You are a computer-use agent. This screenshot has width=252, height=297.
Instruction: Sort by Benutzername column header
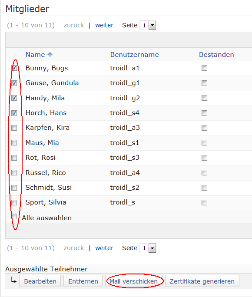(x=135, y=55)
